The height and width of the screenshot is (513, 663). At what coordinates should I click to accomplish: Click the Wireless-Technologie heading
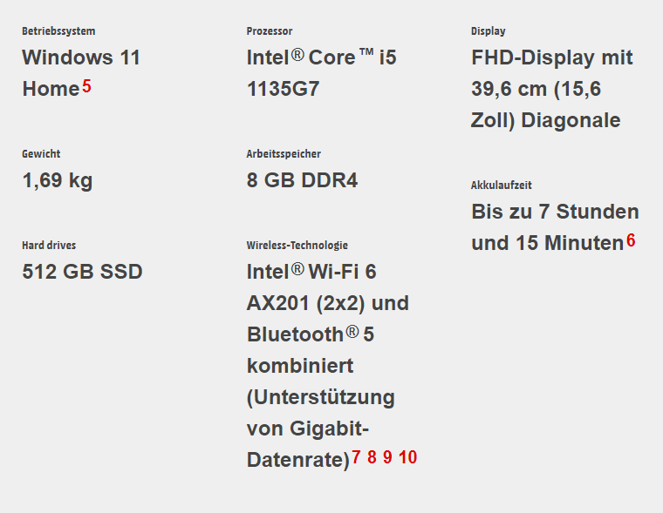[x=297, y=246]
